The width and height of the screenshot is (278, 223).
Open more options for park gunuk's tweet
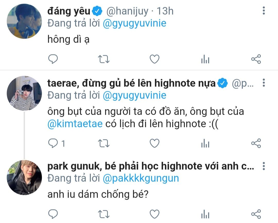click(x=264, y=166)
